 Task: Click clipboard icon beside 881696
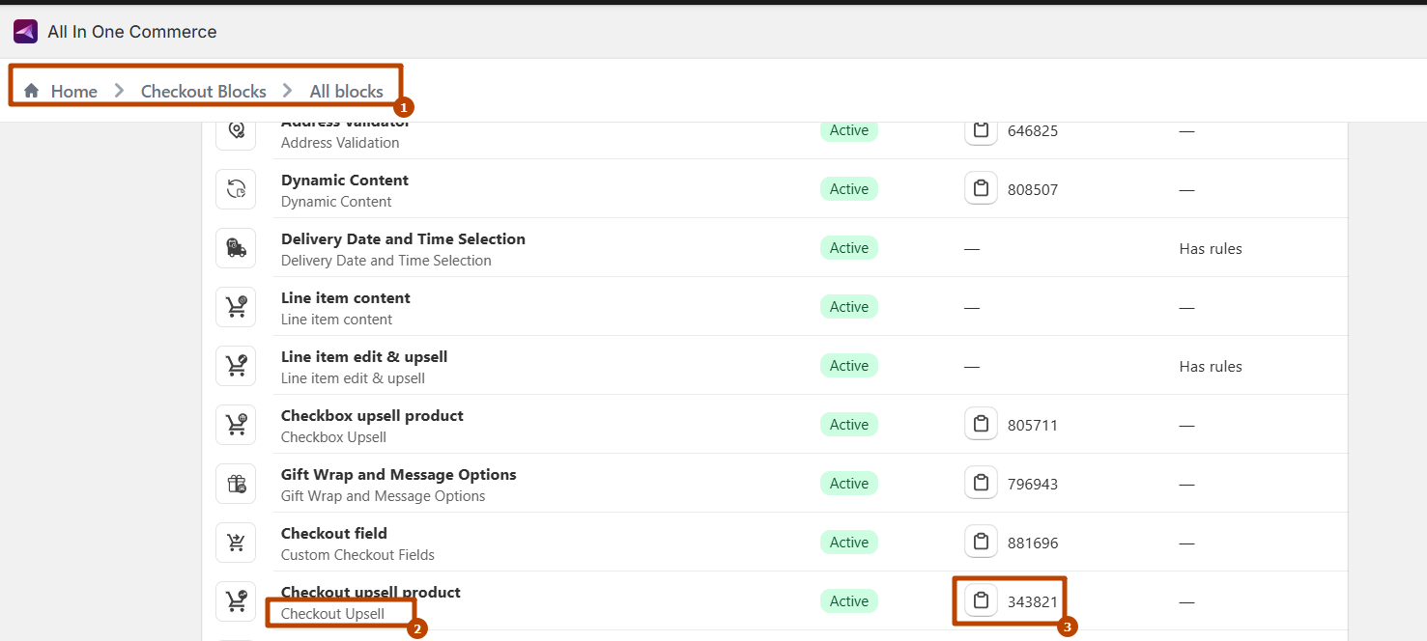(x=981, y=542)
